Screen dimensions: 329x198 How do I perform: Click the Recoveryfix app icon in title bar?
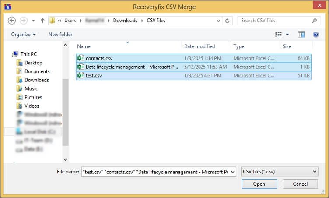[x=8, y=7]
